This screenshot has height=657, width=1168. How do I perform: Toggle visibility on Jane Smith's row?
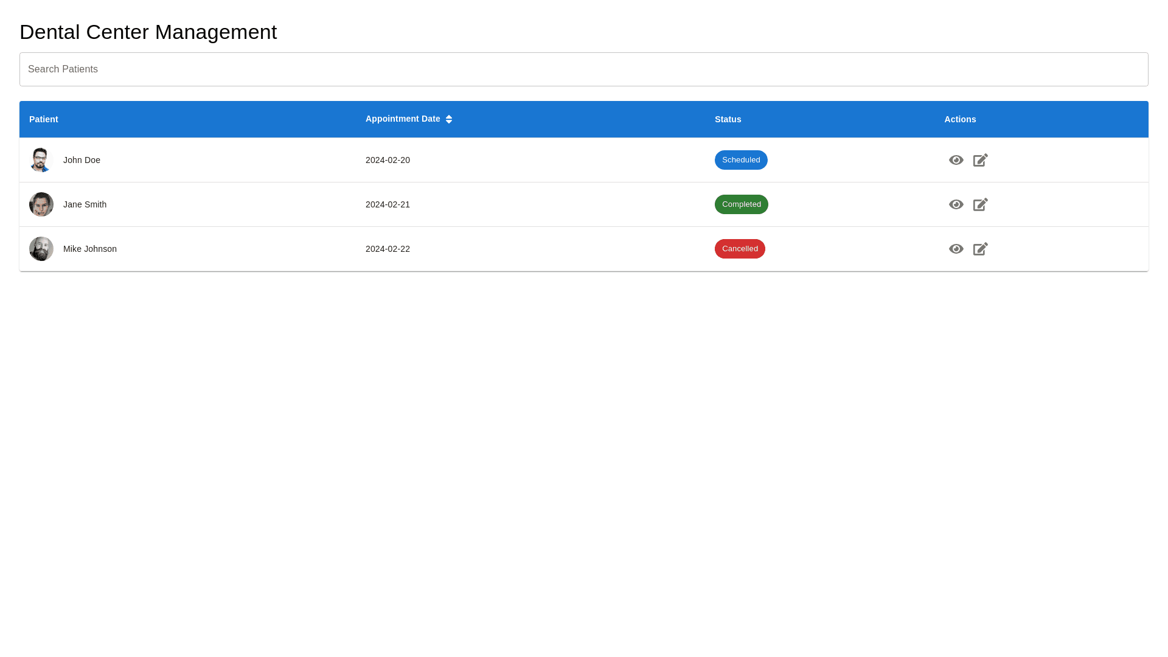click(x=956, y=204)
